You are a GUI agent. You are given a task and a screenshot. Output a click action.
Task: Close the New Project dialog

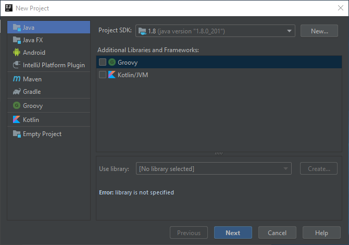(340, 8)
